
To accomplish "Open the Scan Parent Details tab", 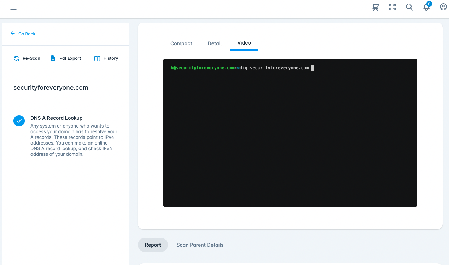I will [x=200, y=245].
